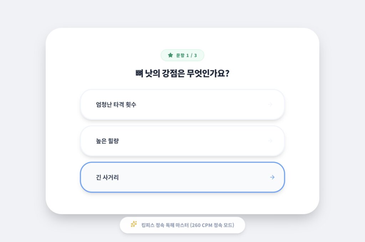The image size is (365, 242).
Task: Click the word "문항" in the badge
Action: [x=180, y=55]
